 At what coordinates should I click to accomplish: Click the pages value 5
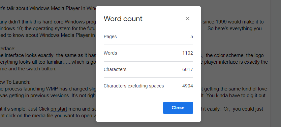pos(192,37)
